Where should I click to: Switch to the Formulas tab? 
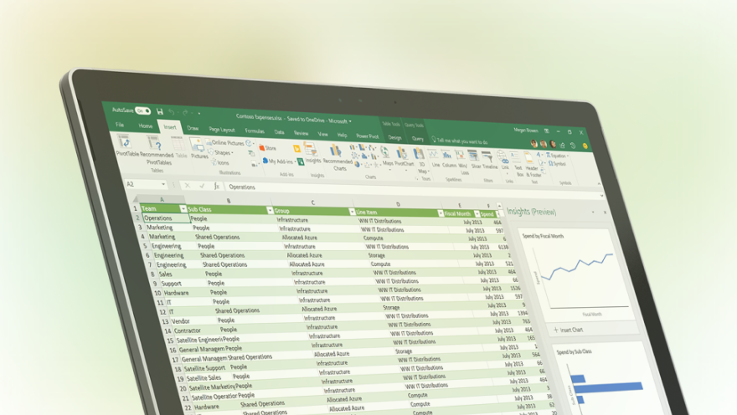point(255,131)
